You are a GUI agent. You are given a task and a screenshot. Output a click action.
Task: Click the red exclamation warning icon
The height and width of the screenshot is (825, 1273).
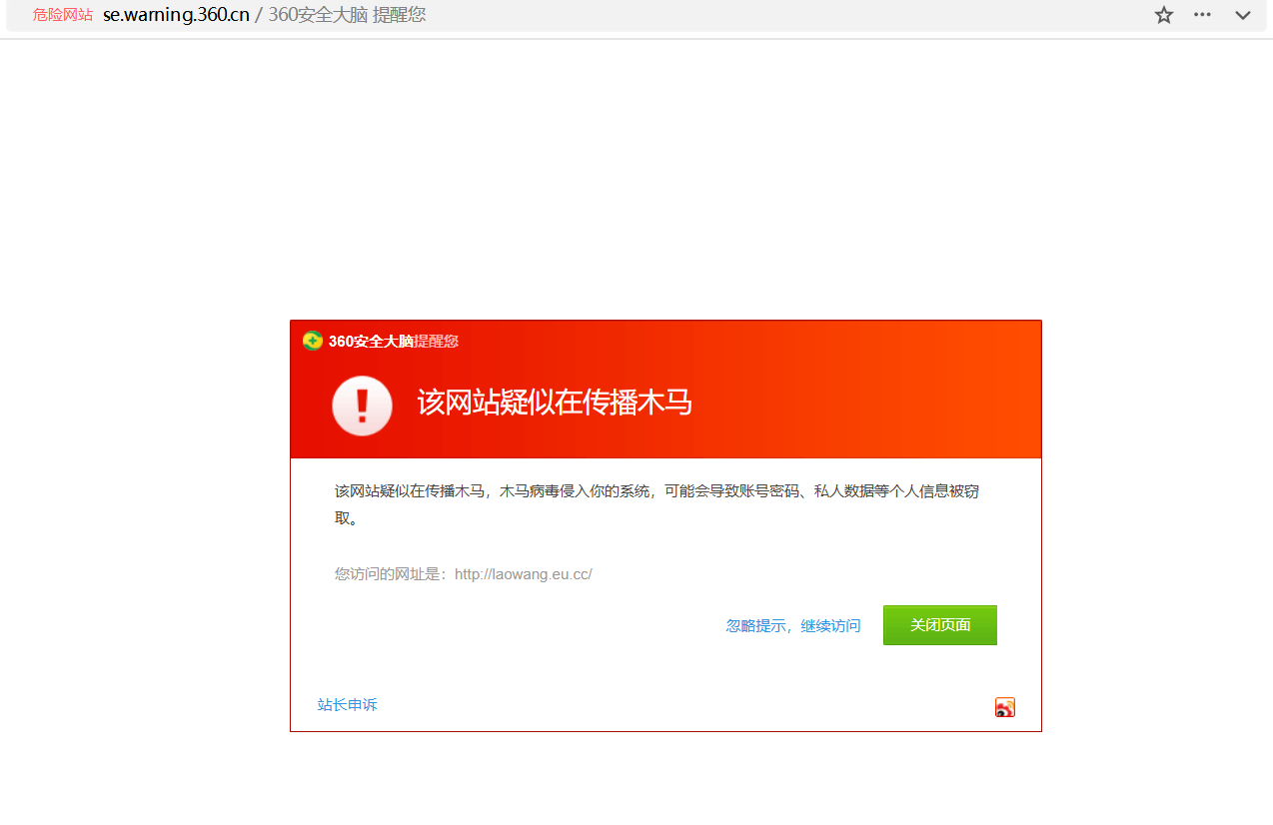coord(362,406)
